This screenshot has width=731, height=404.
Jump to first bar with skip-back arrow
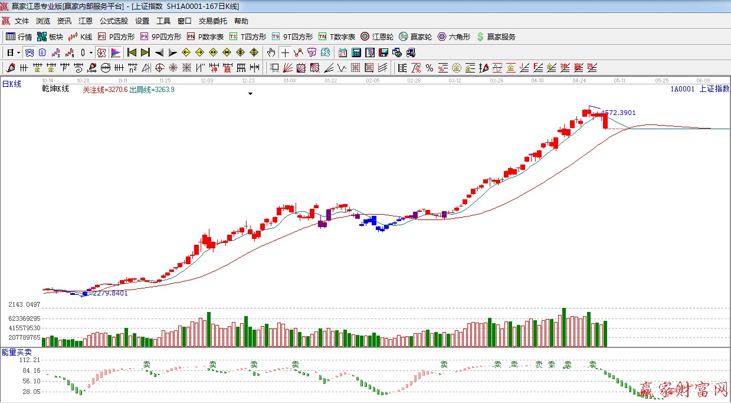pos(132,52)
